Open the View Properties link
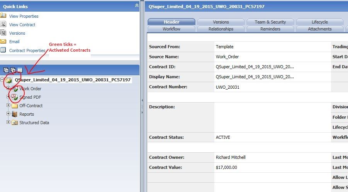 click(24, 16)
